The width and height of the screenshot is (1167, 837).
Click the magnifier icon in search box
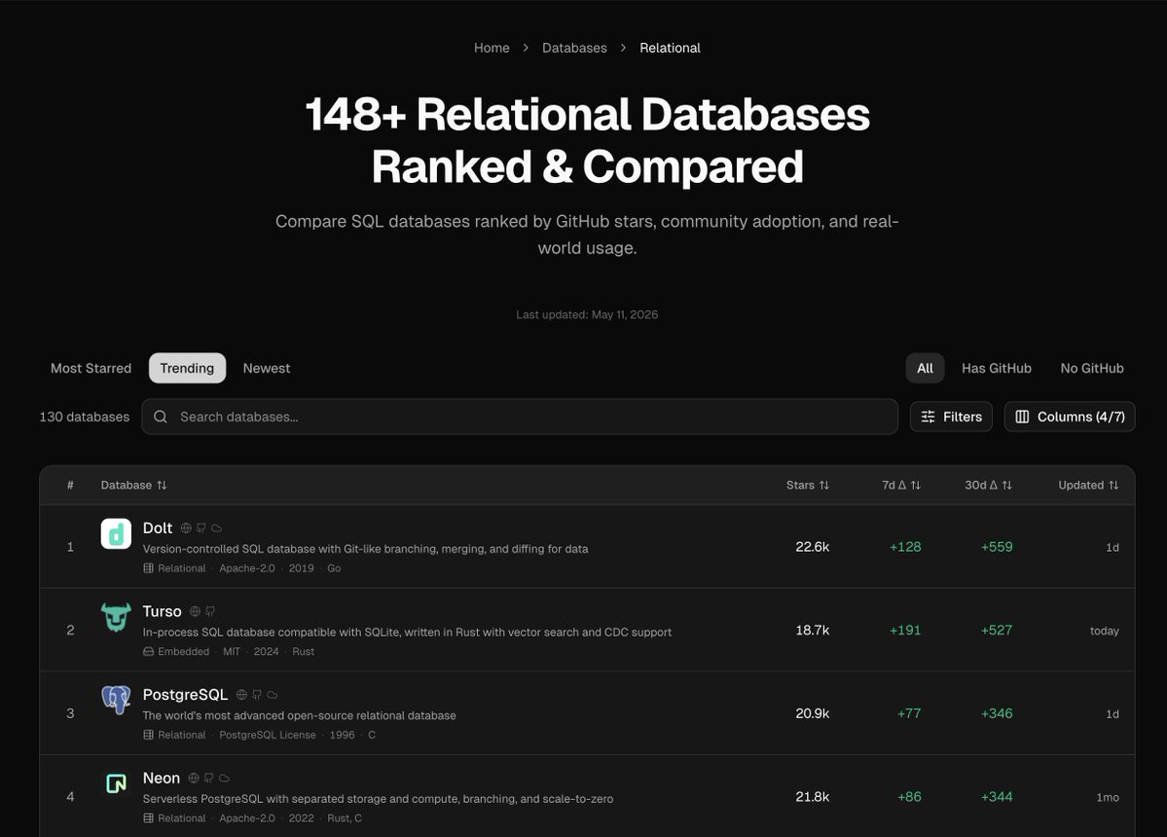click(160, 417)
